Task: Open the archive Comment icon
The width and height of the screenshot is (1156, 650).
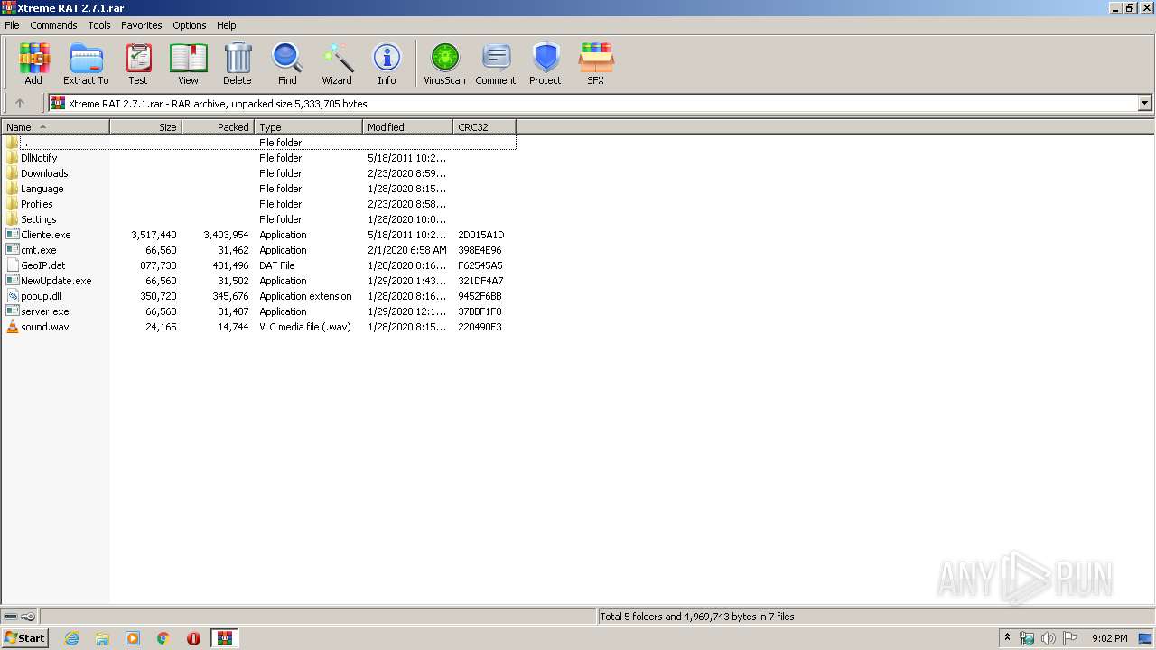Action: tap(496, 63)
